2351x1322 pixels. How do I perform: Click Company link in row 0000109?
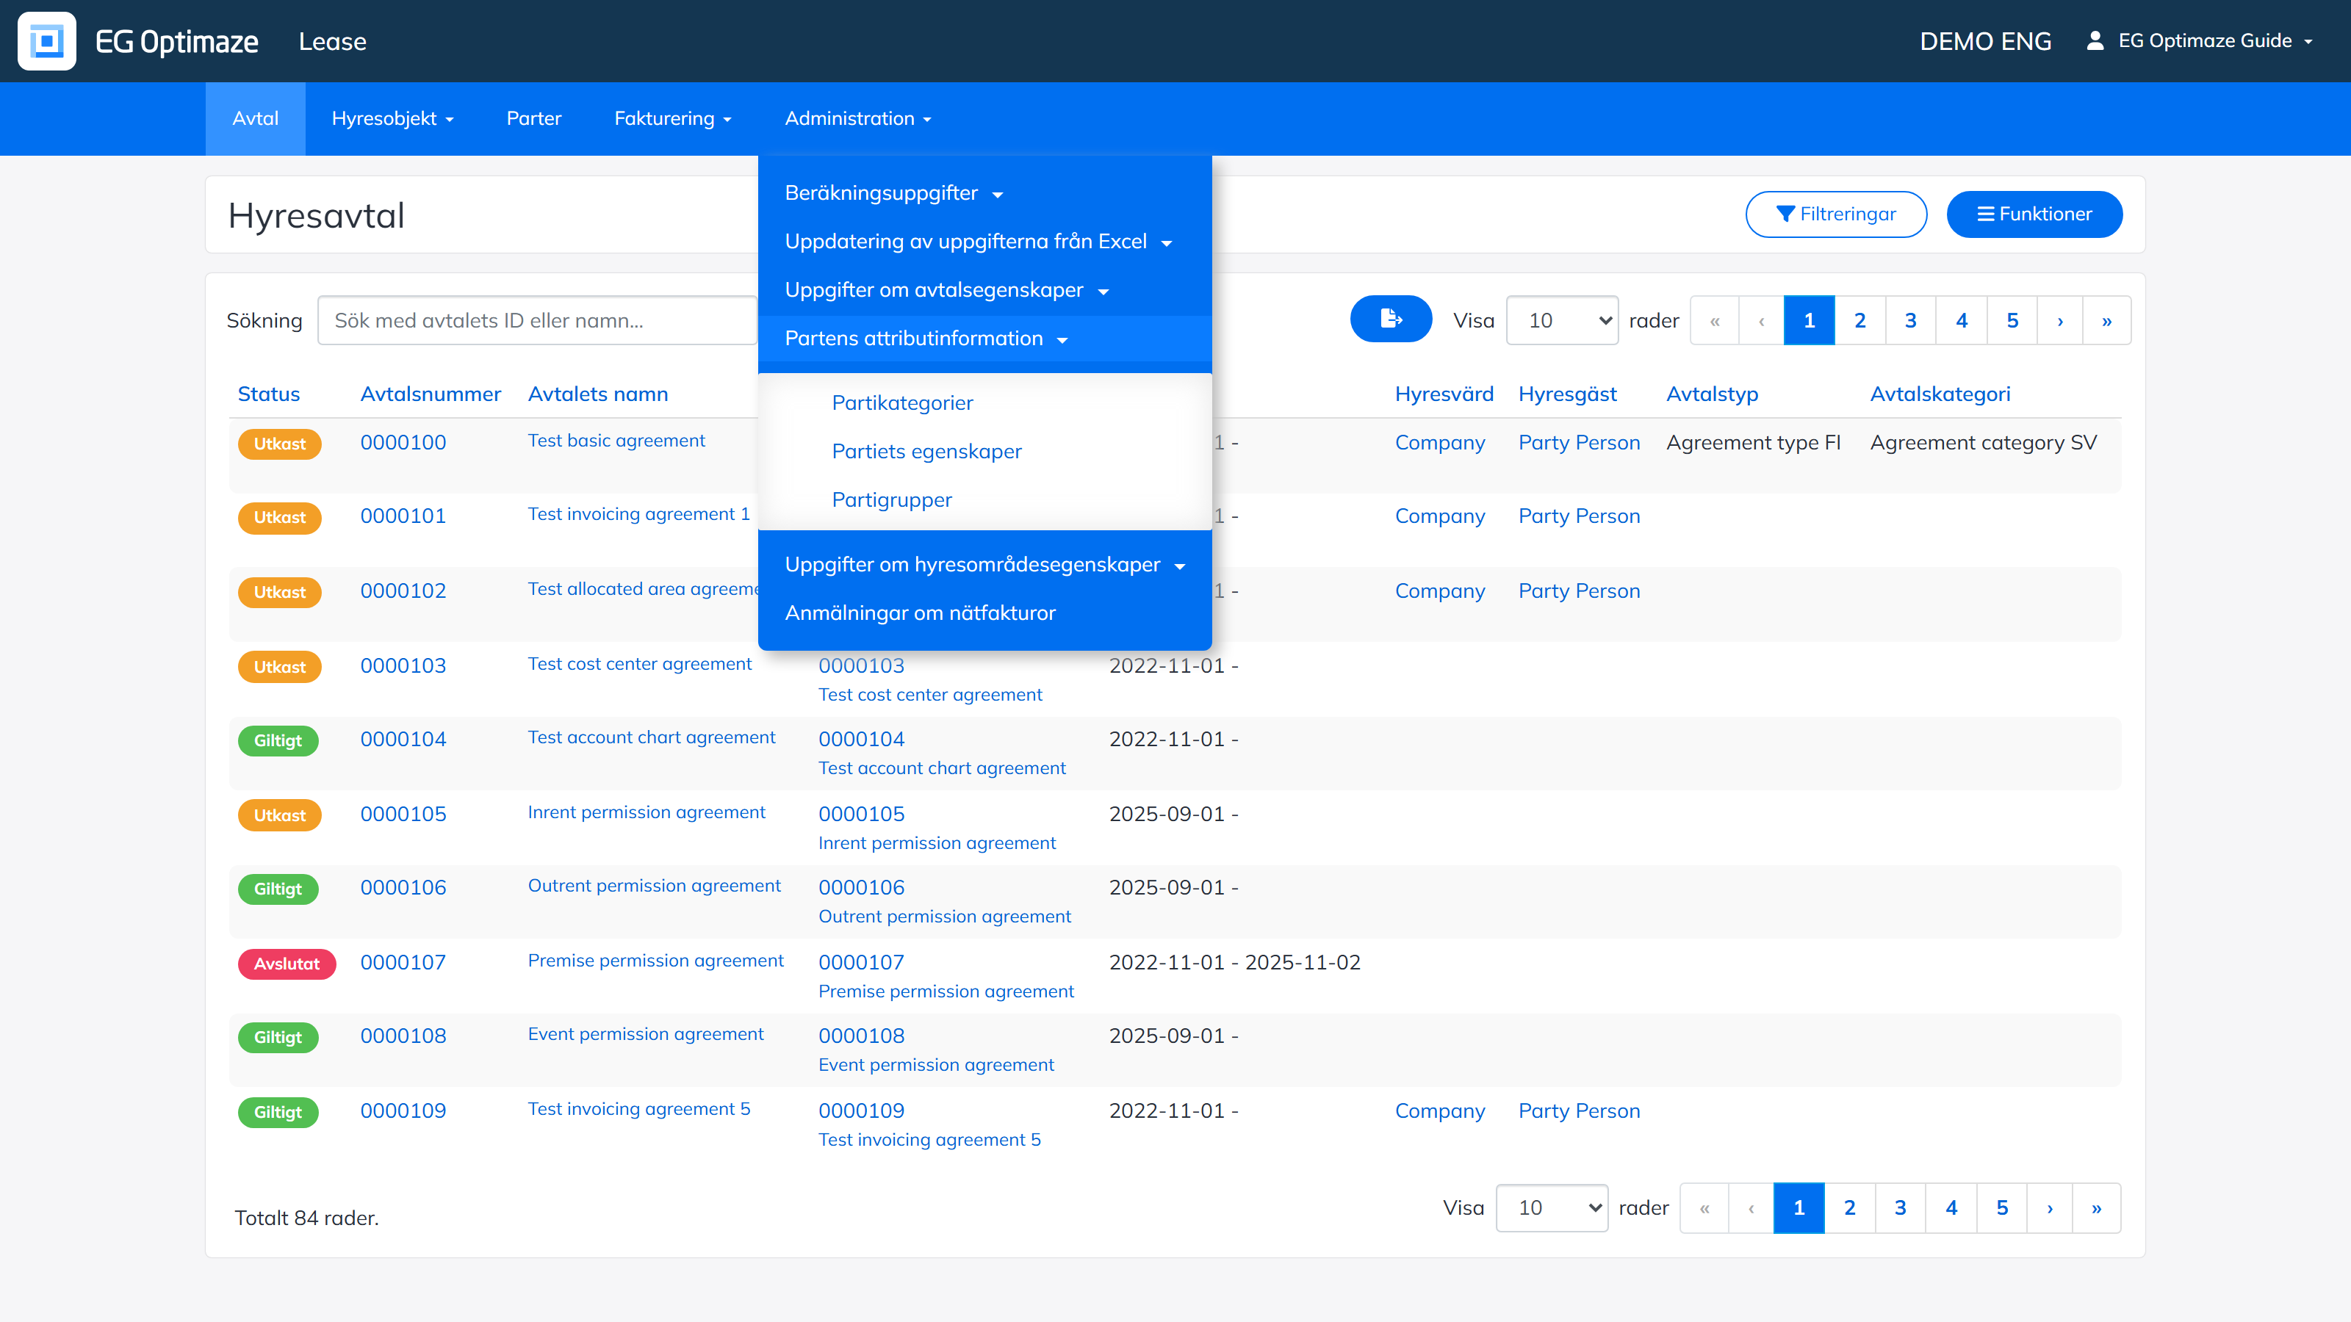pyautogui.click(x=1440, y=1111)
